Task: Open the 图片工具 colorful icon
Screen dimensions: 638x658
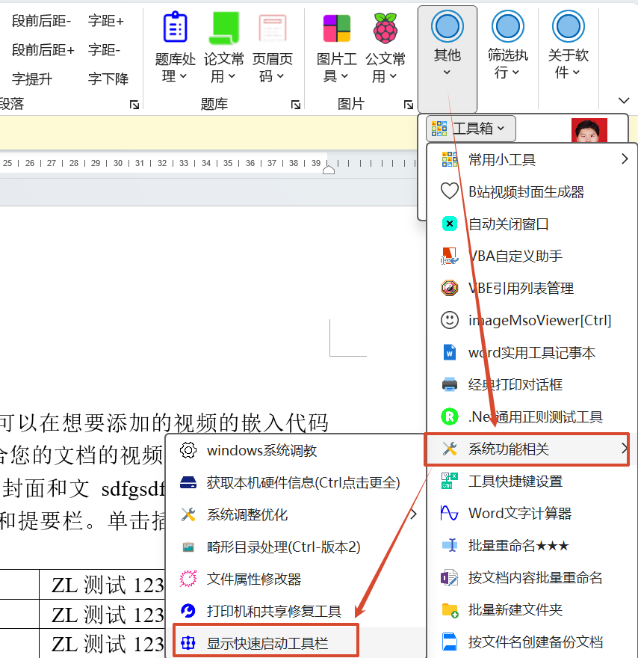Action: coord(337,28)
